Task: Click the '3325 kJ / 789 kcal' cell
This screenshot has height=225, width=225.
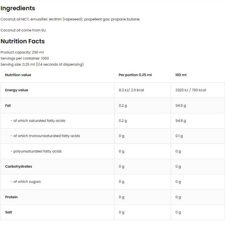Action: (x=191, y=90)
